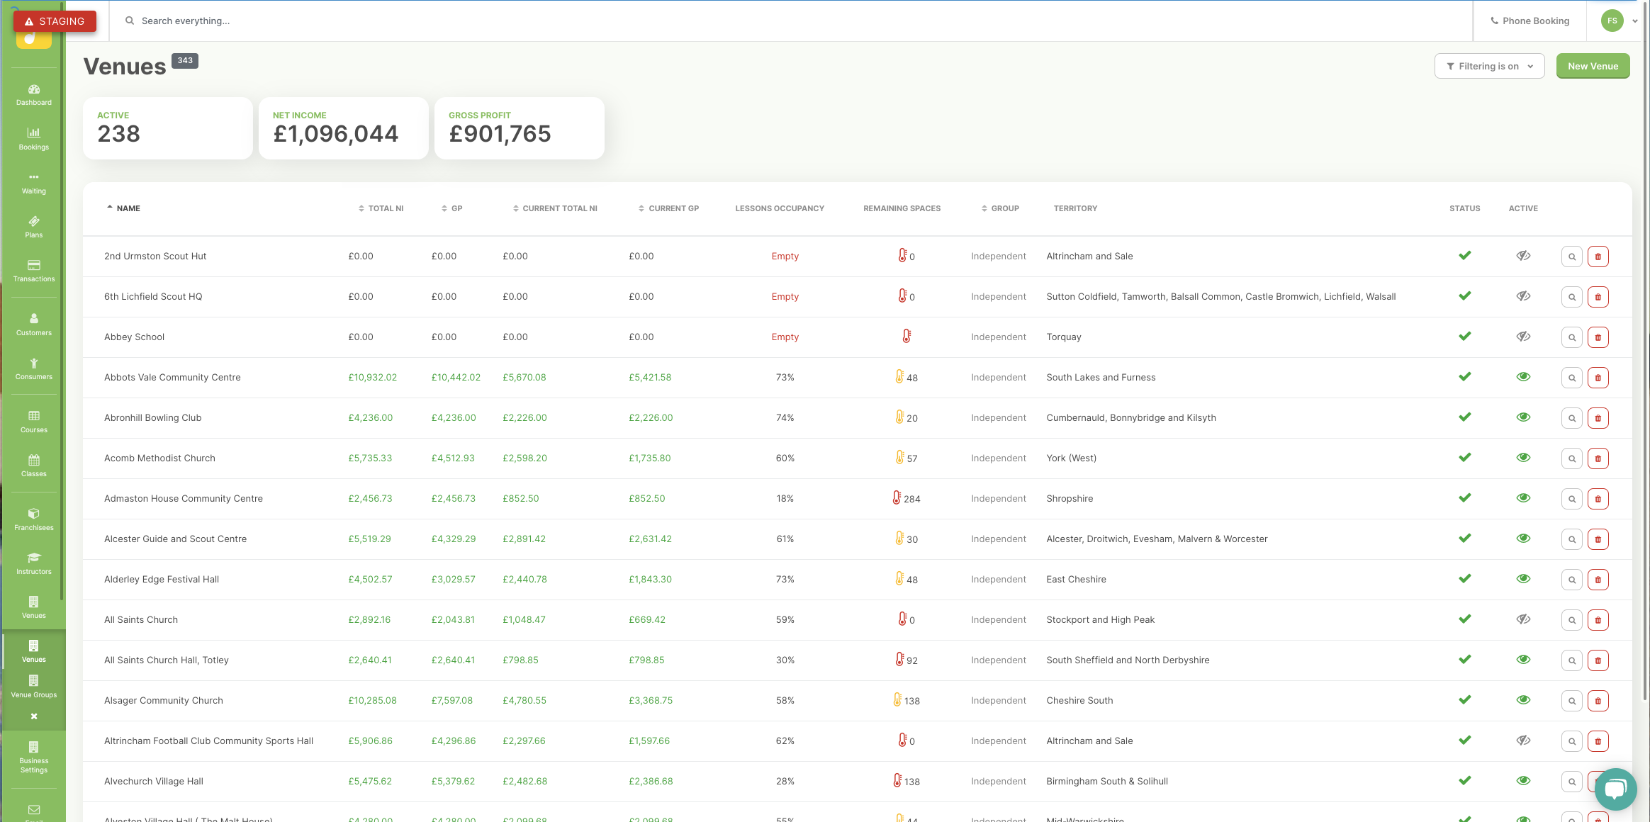The height and width of the screenshot is (822, 1650).
Task: View All Saints Church Hall, Totley details
Action: pyautogui.click(x=1572, y=660)
